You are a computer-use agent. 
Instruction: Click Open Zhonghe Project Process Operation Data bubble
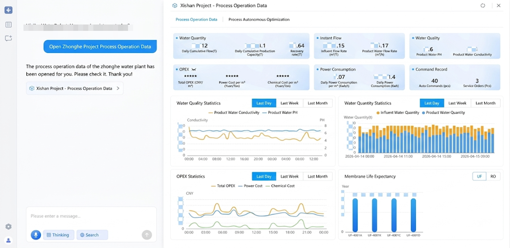[100, 47]
